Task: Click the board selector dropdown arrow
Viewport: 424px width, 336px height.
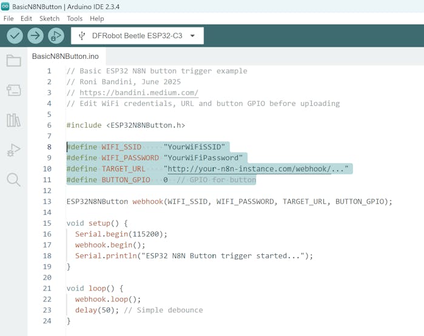Action: click(192, 36)
